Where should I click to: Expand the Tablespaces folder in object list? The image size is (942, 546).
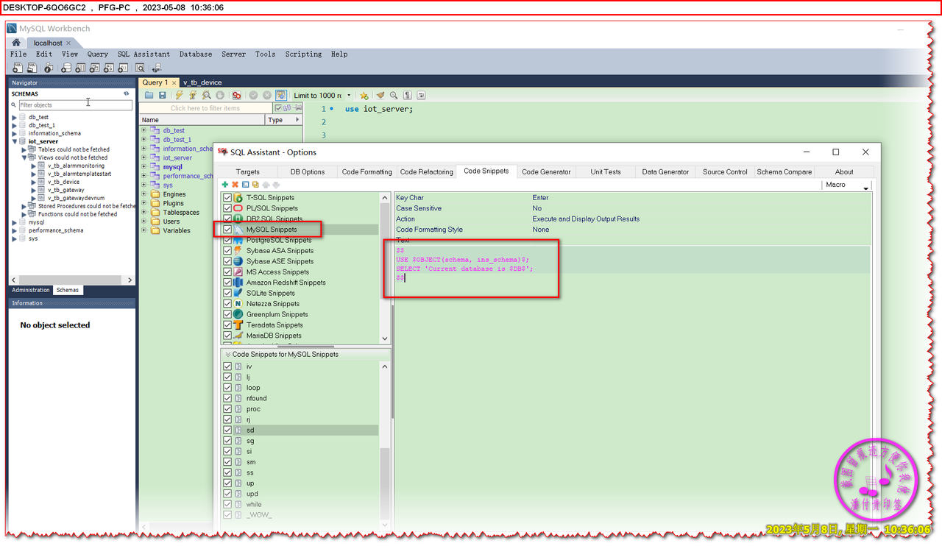pyautogui.click(x=144, y=213)
